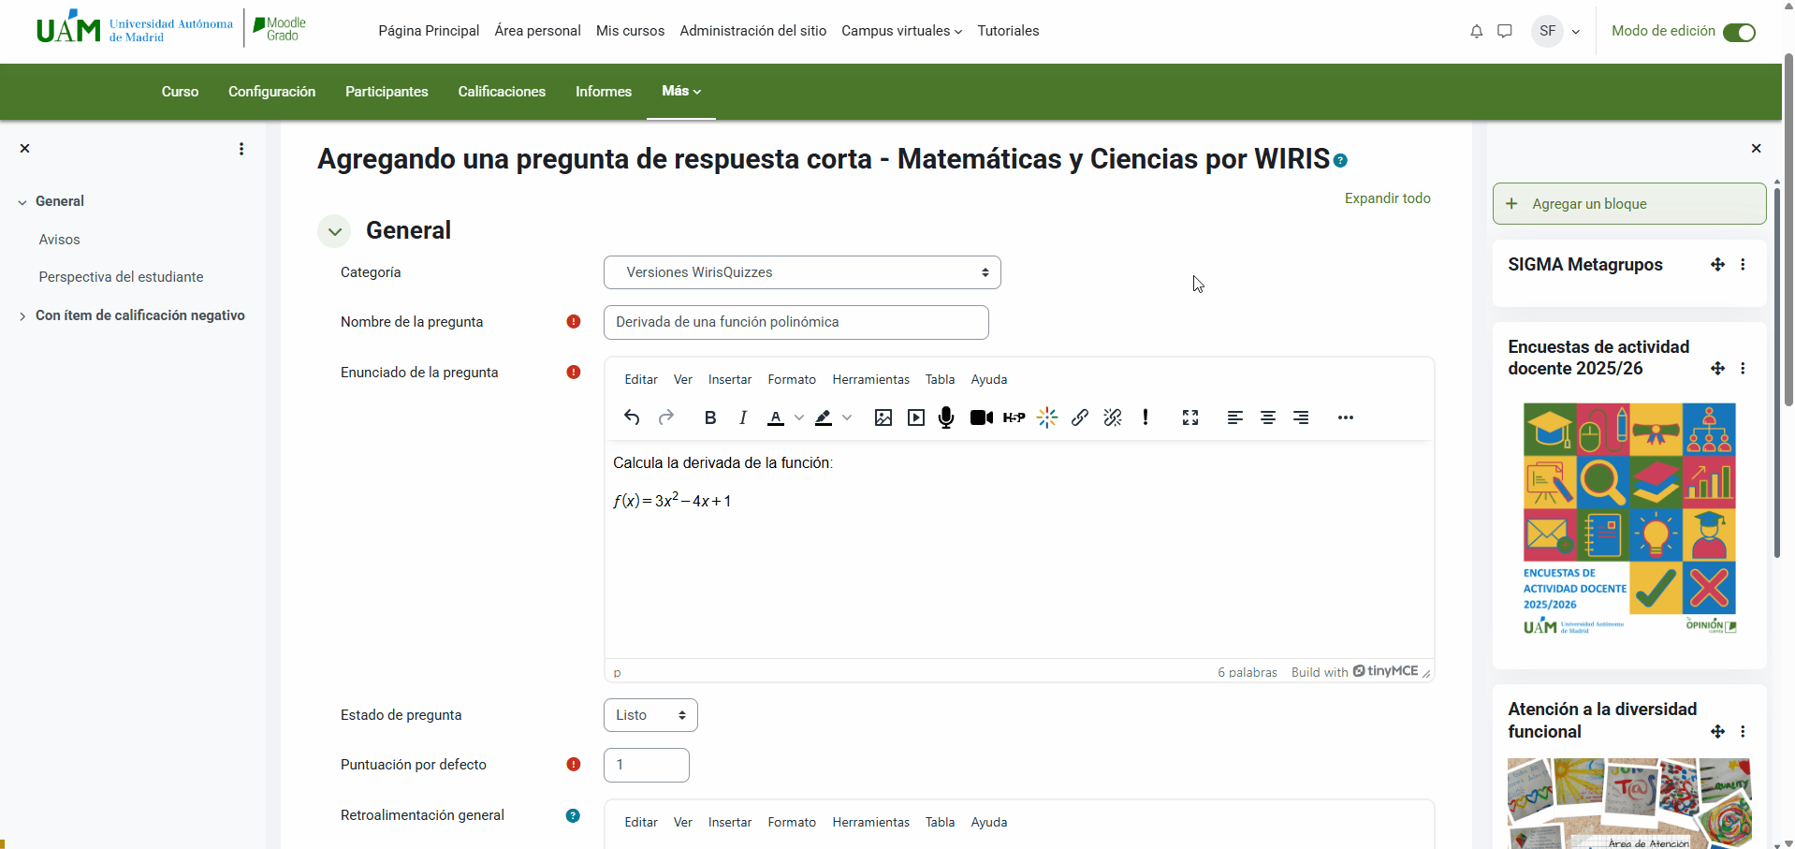Toggle fullscreen mode in the editor
Viewport: 1795px width, 849px height.
click(1189, 417)
